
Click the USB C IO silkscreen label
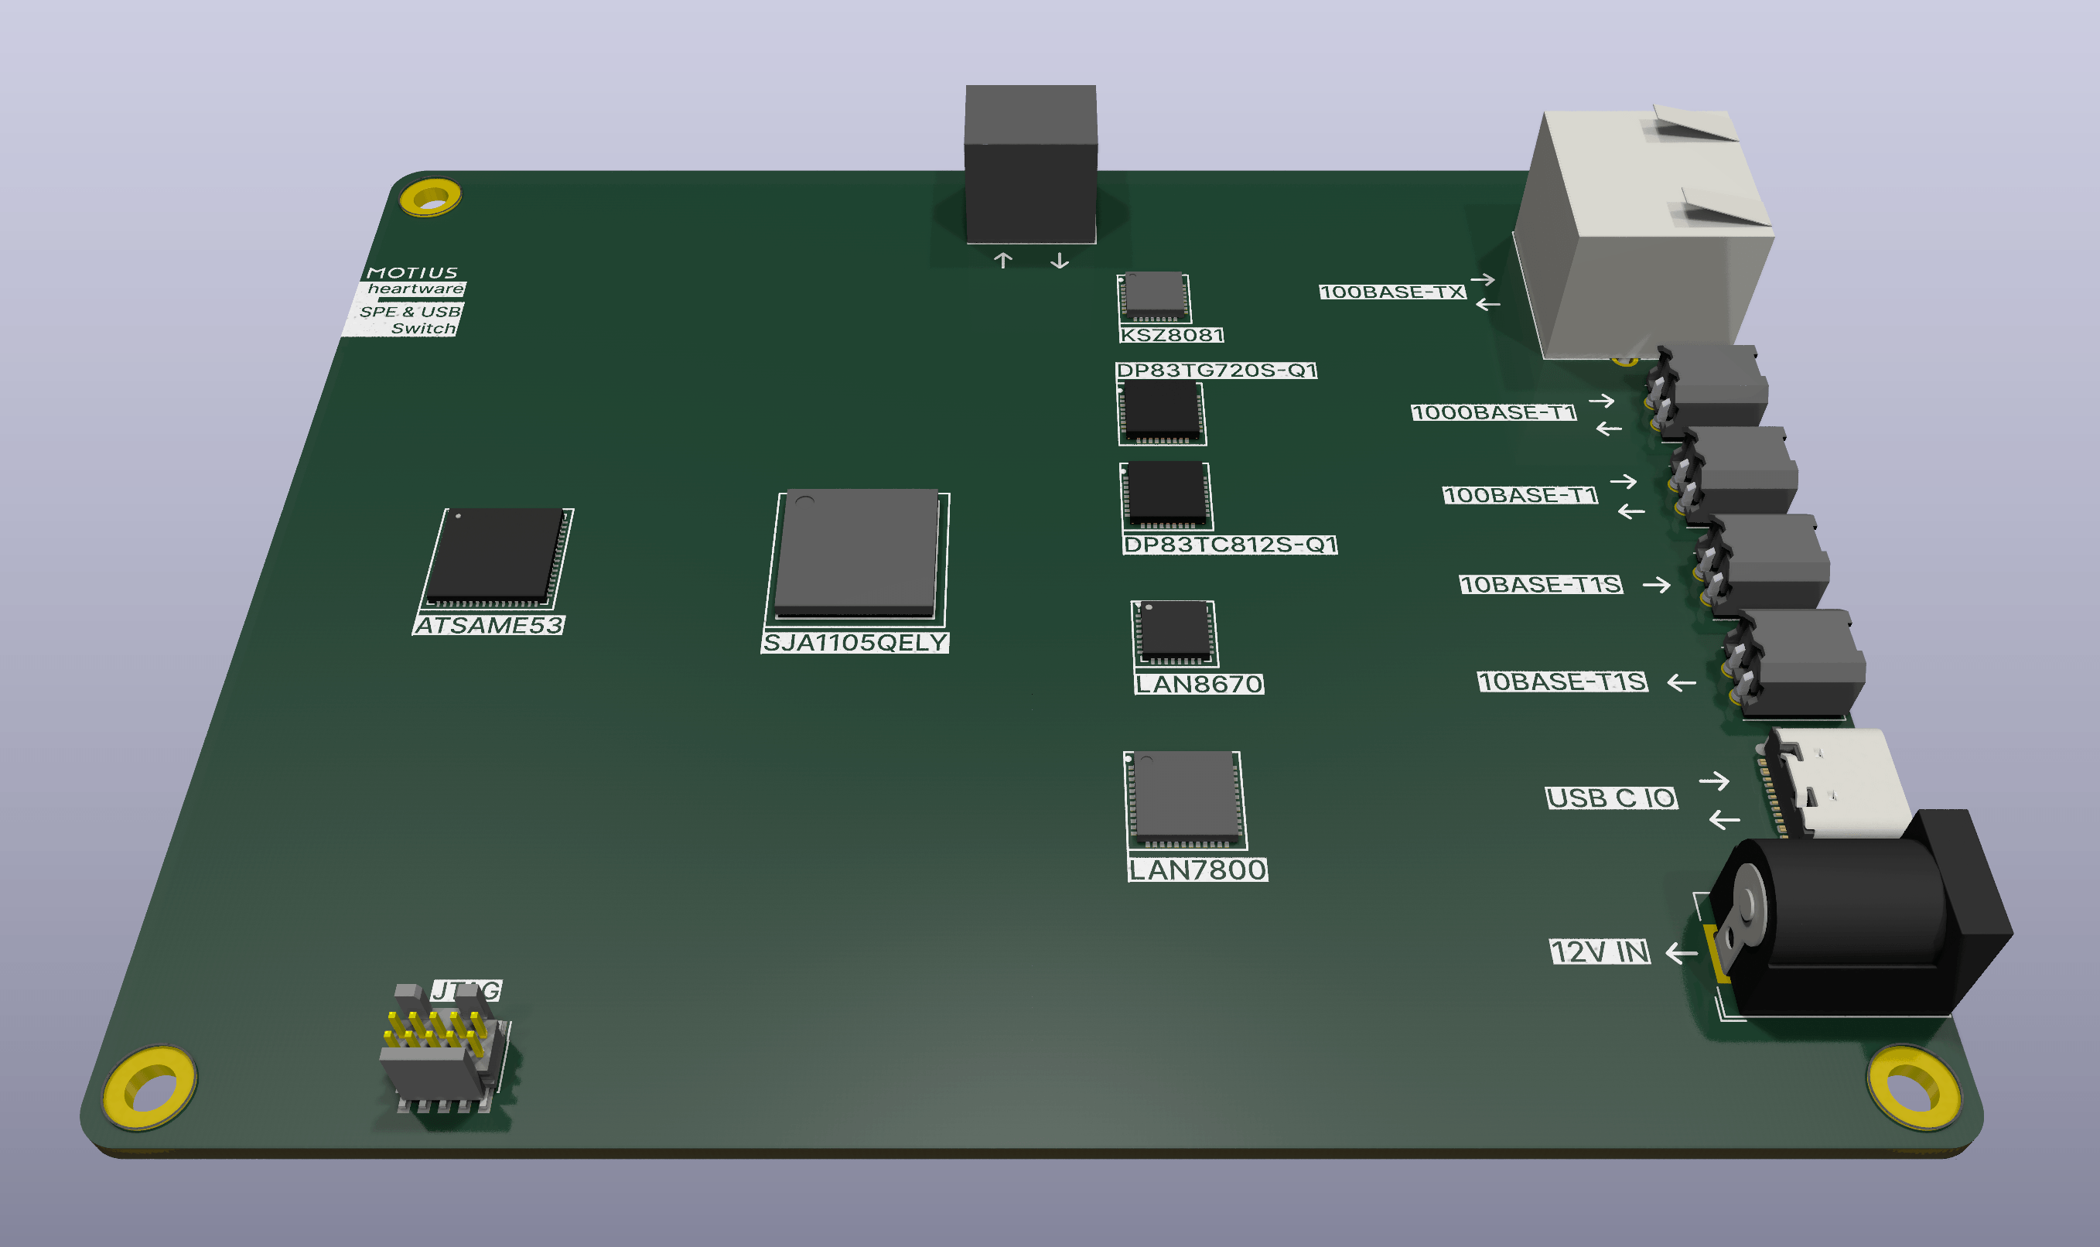[x=1611, y=798]
